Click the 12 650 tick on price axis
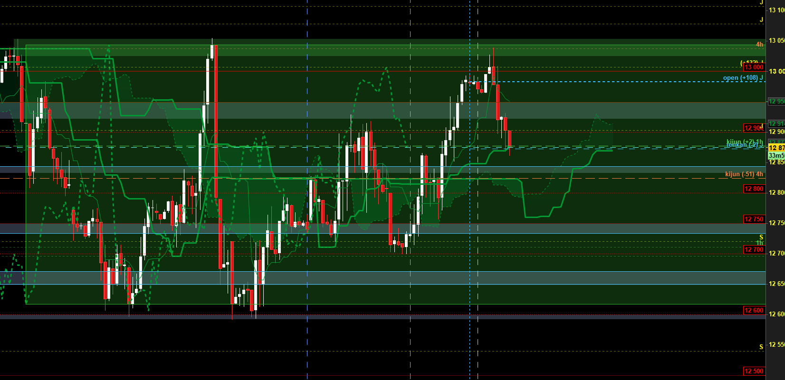 point(776,284)
